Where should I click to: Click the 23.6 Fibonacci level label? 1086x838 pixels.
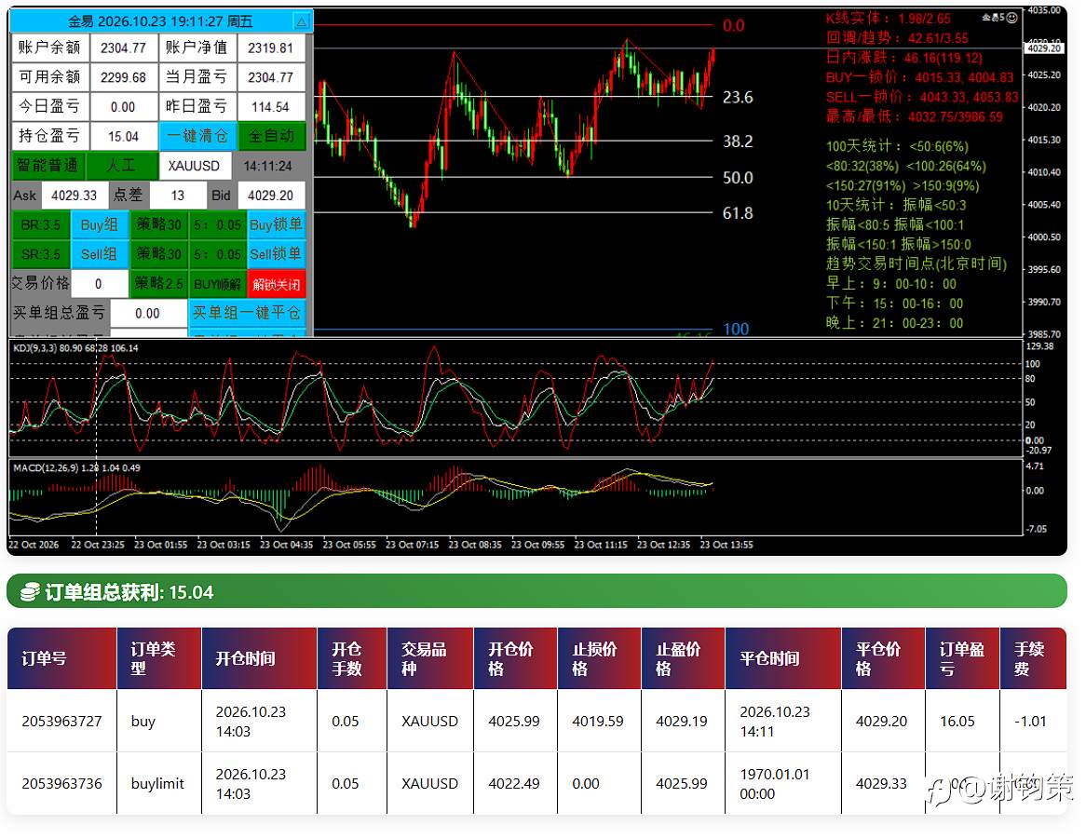pyautogui.click(x=738, y=97)
